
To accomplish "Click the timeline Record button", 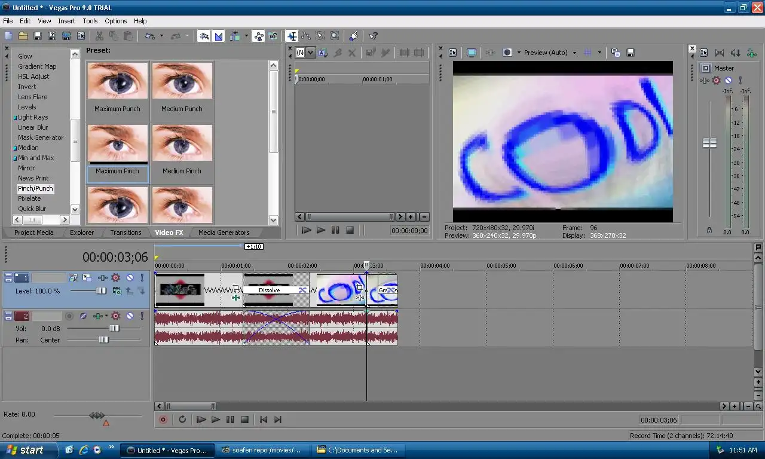I will [163, 420].
